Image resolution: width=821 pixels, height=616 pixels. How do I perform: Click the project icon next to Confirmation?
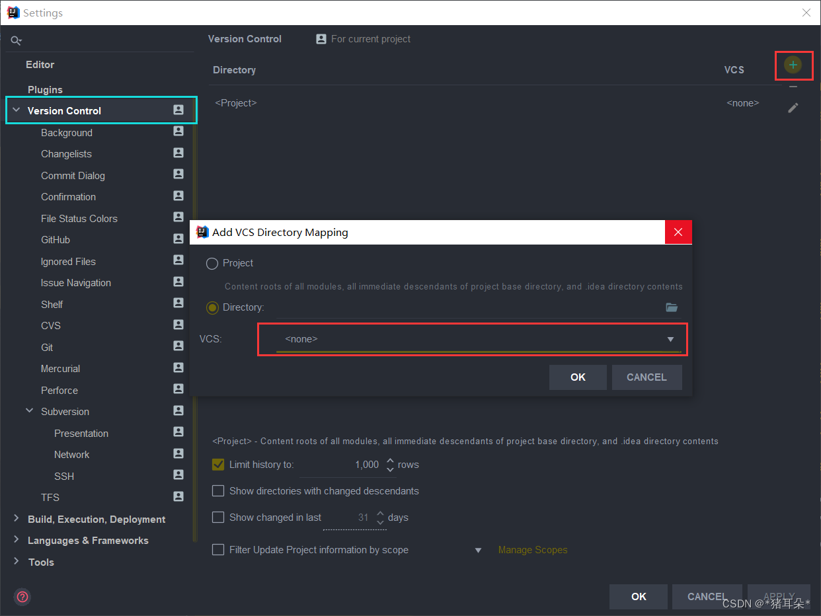point(178,196)
